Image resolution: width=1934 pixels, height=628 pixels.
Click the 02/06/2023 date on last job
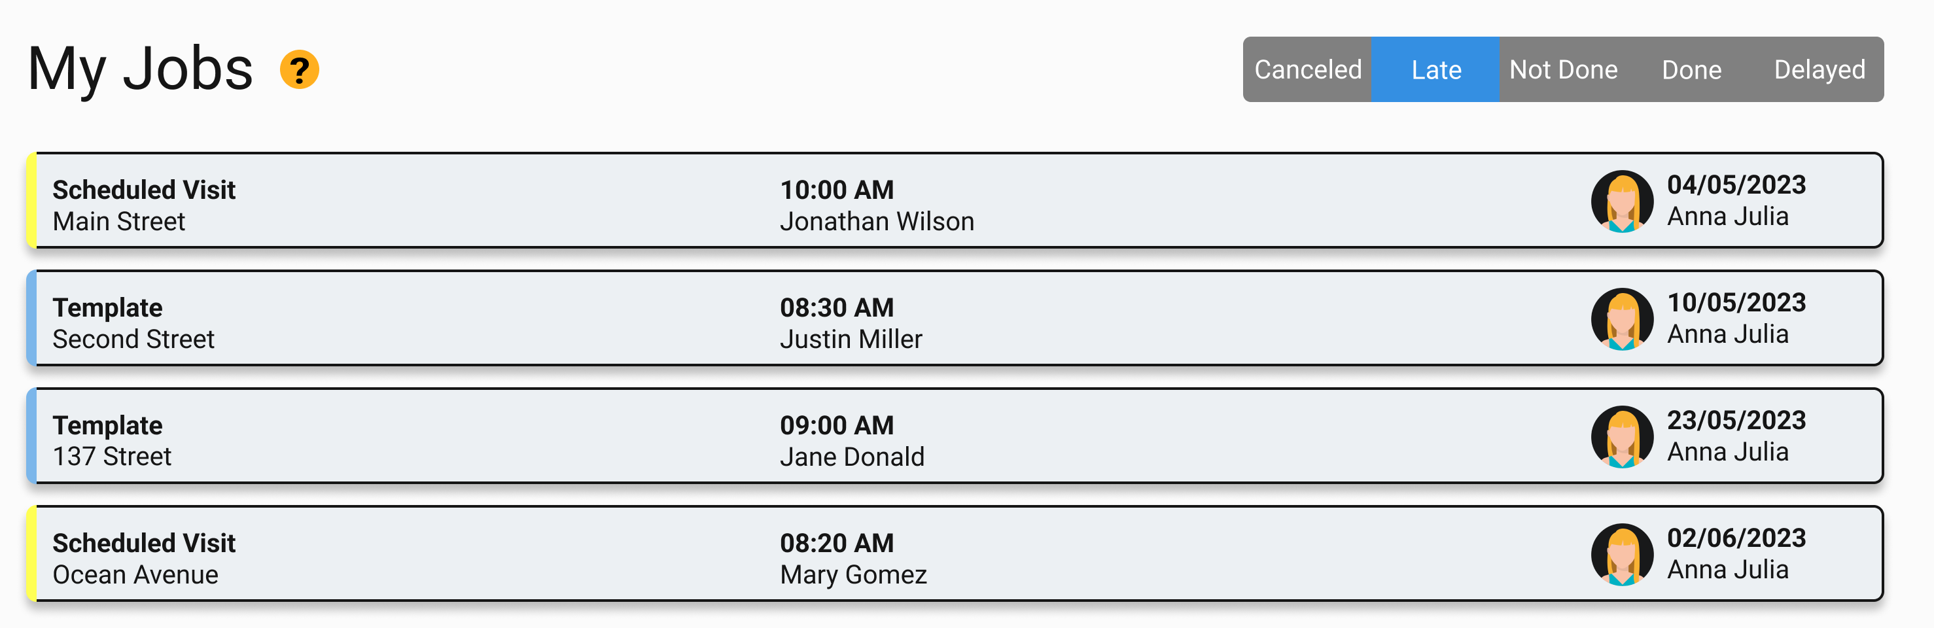tap(1736, 539)
